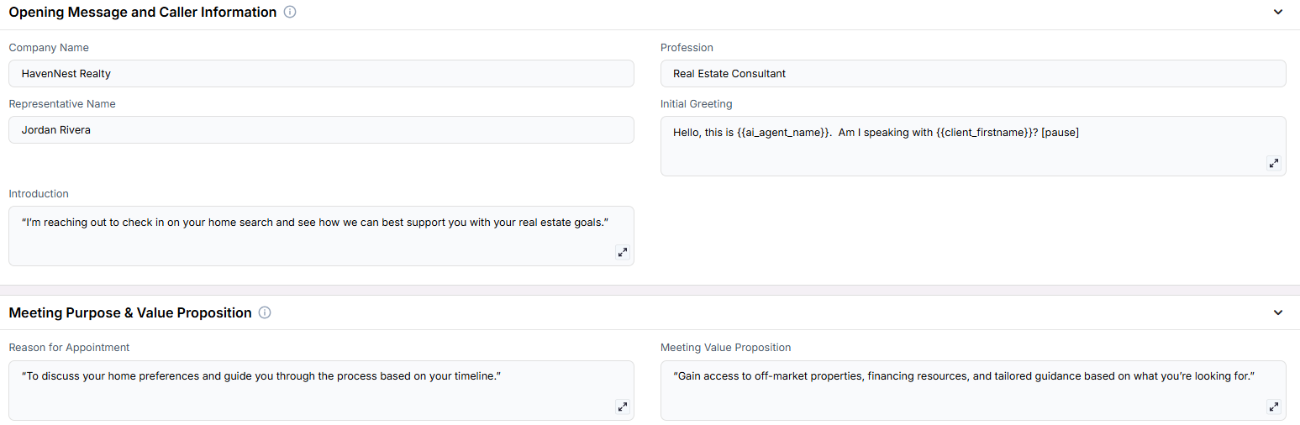Click inside the Introduction text area
This screenshot has width=1300, height=425.
click(321, 236)
